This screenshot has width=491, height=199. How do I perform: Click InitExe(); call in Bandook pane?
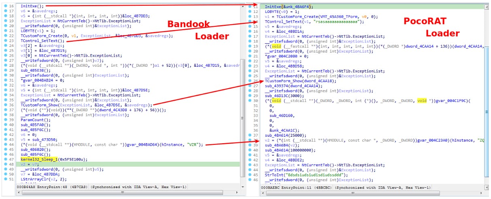point(32,6)
